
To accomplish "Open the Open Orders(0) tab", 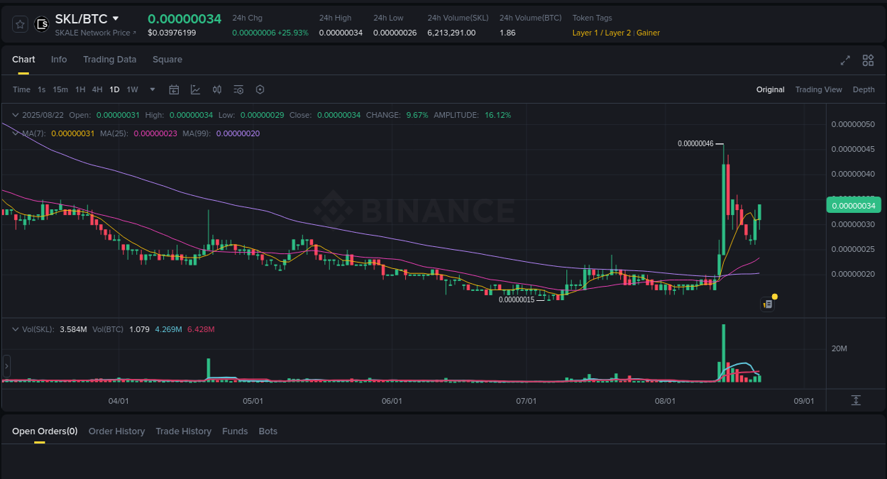I will (x=45, y=431).
